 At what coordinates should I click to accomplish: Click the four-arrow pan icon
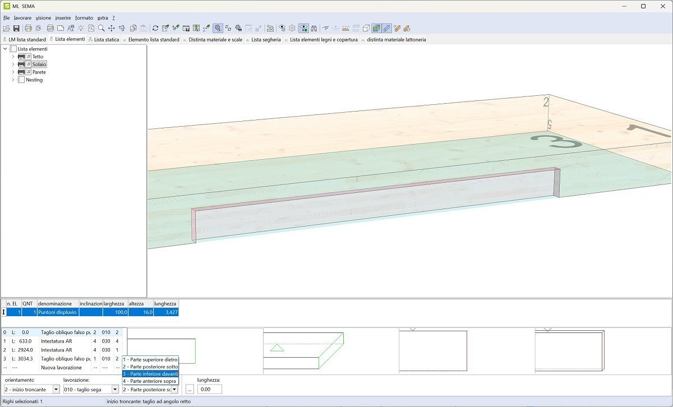click(x=111, y=28)
